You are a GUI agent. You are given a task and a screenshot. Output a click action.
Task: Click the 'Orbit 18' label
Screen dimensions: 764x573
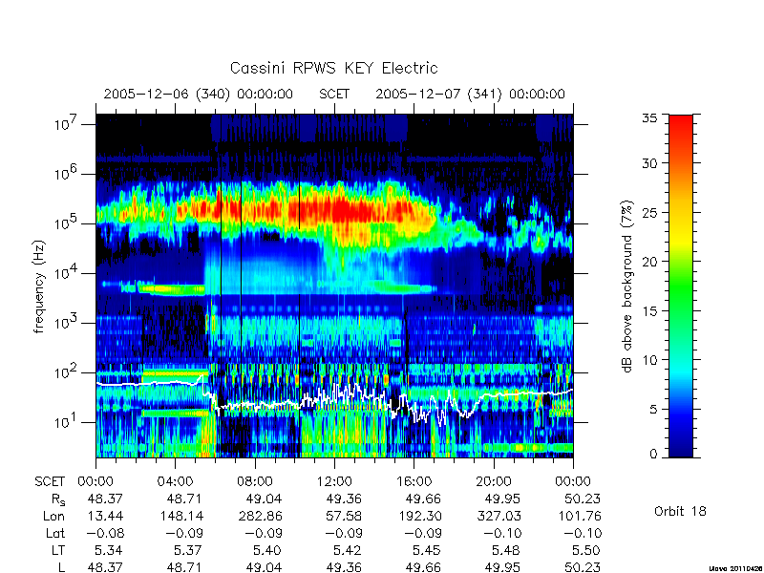(x=680, y=511)
